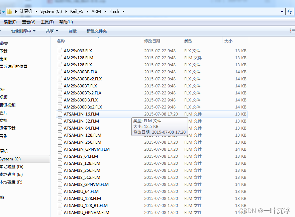Click the file icon of ATSAM3N_32.FLM
The height and width of the screenshot is (217, 295).
click(60, 121)
